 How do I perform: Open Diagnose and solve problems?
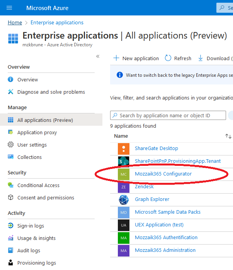click(x=51, y=92)
